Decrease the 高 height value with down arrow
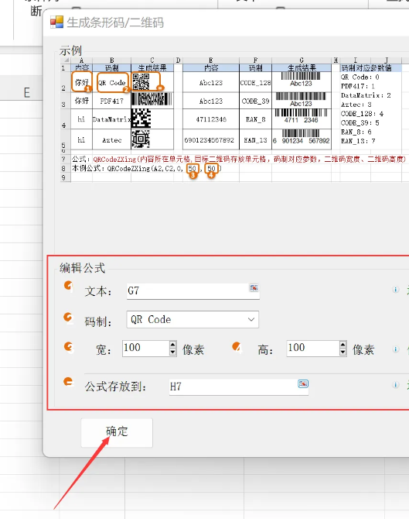Screen dimensions: 409x519 point(343,352)
